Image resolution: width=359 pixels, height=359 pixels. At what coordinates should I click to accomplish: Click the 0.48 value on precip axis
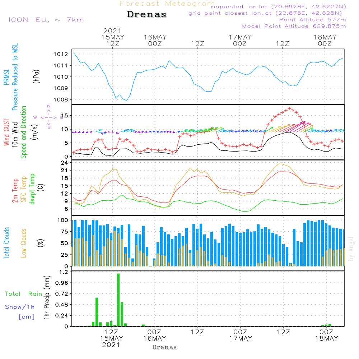tap(62, 305)
